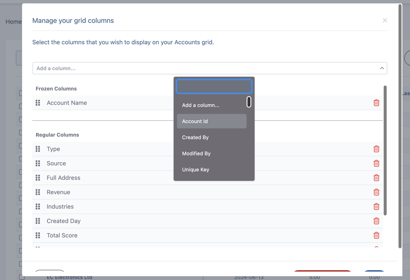Click the Account Name column label
410x280 pixels.
pos(67,103)
